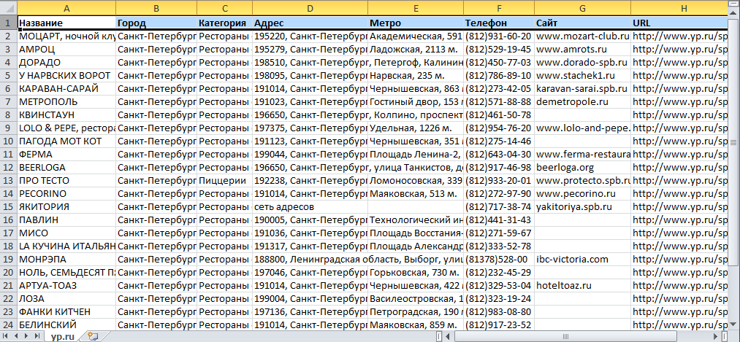740x342 pixels.
Task: Select cell 'hoteltoaz.ru'
Action: click(x=582, y=286)
